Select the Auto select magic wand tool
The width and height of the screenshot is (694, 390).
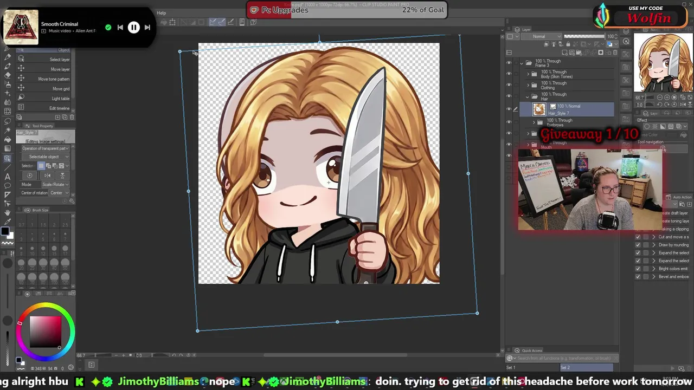point(8,130)
